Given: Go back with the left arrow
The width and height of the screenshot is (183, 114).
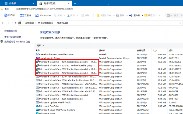Looking at the screenshot, I should [3, 23].
